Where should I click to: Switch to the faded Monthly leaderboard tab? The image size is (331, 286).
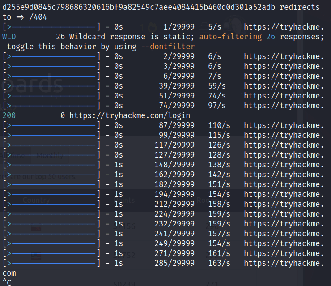(50, 156)
